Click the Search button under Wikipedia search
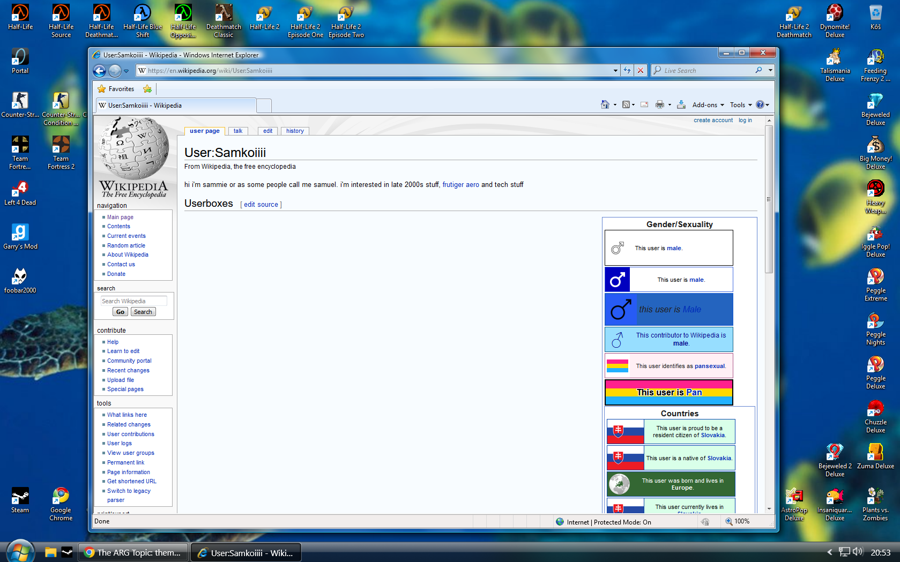The width and height of the screenshot is (900, 562). click(x=143, y=312)
